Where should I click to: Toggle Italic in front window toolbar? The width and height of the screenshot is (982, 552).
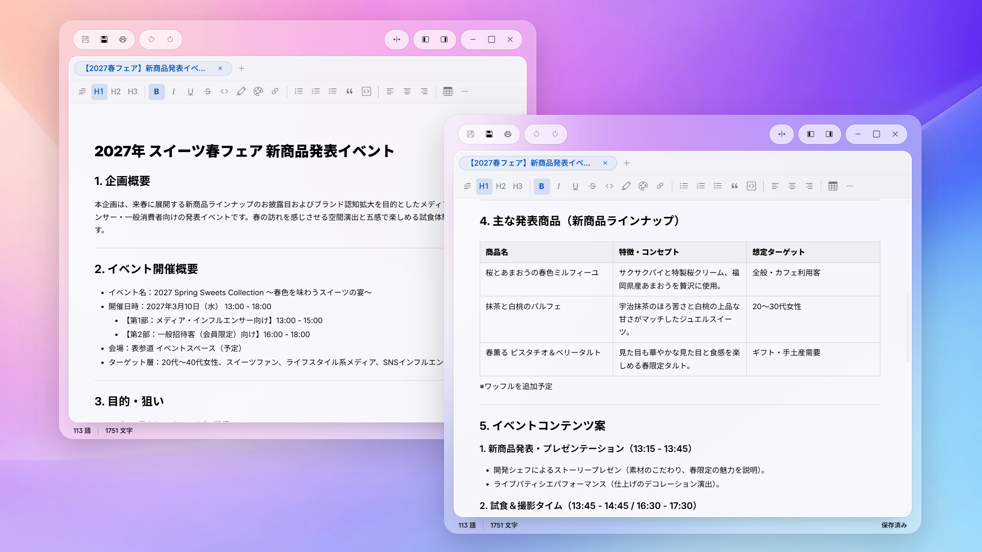(559, 186)
